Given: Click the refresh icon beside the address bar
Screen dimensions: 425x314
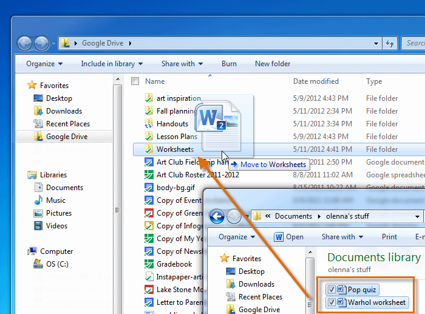Looking at the screenshot, I should click(x=390, y=43).
